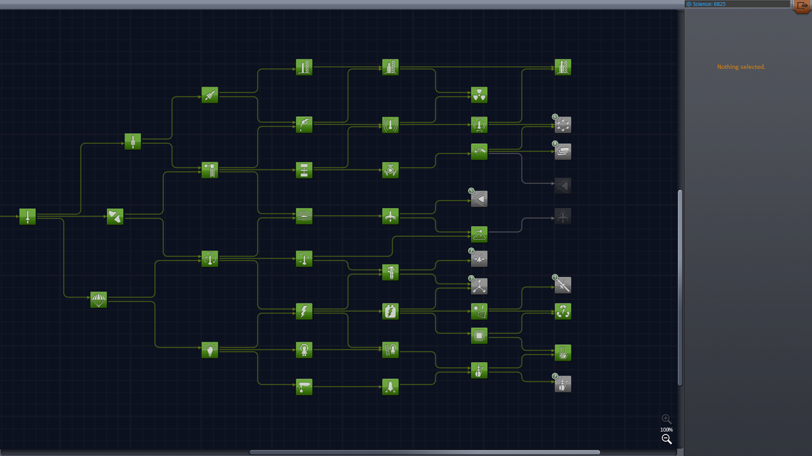The height and width of the screenshot is (456, 812).
Task: Click the vertical scrollbar thumb
Action: point(680,288)
